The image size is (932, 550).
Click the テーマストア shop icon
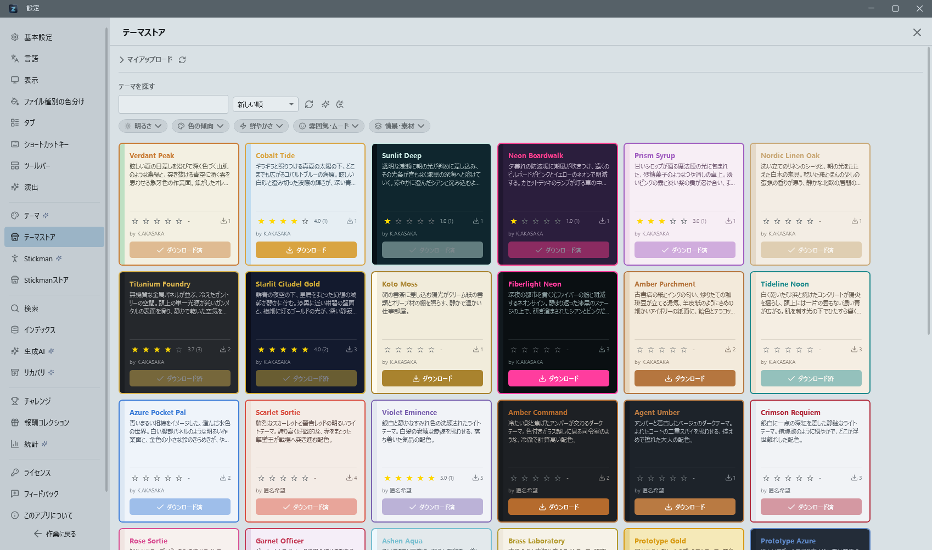click(x=15, y=237)
